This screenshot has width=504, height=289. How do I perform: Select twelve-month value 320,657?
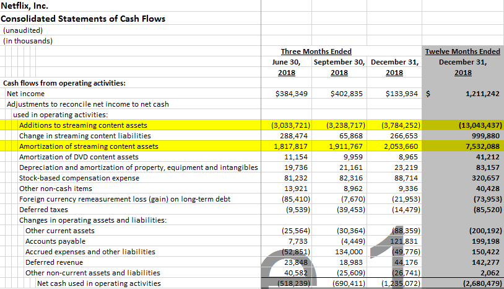coord(485,178)
